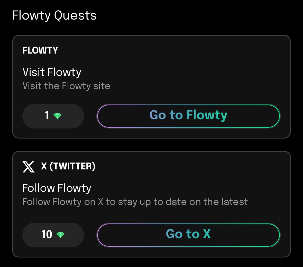The width and height of the screenshot is (303, 267).
Task: Click '(TWITTER)' in the X card header
Action: click(72, 166)
